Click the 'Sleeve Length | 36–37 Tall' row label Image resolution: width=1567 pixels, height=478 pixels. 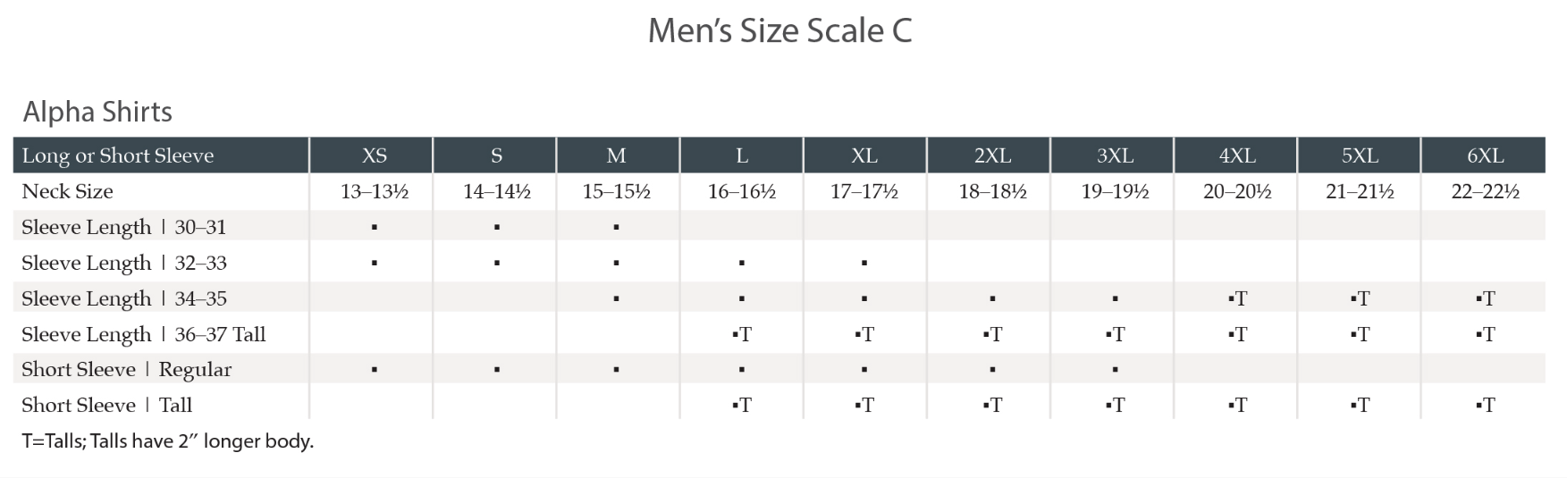pyautogui.click(x=144, y=334)
